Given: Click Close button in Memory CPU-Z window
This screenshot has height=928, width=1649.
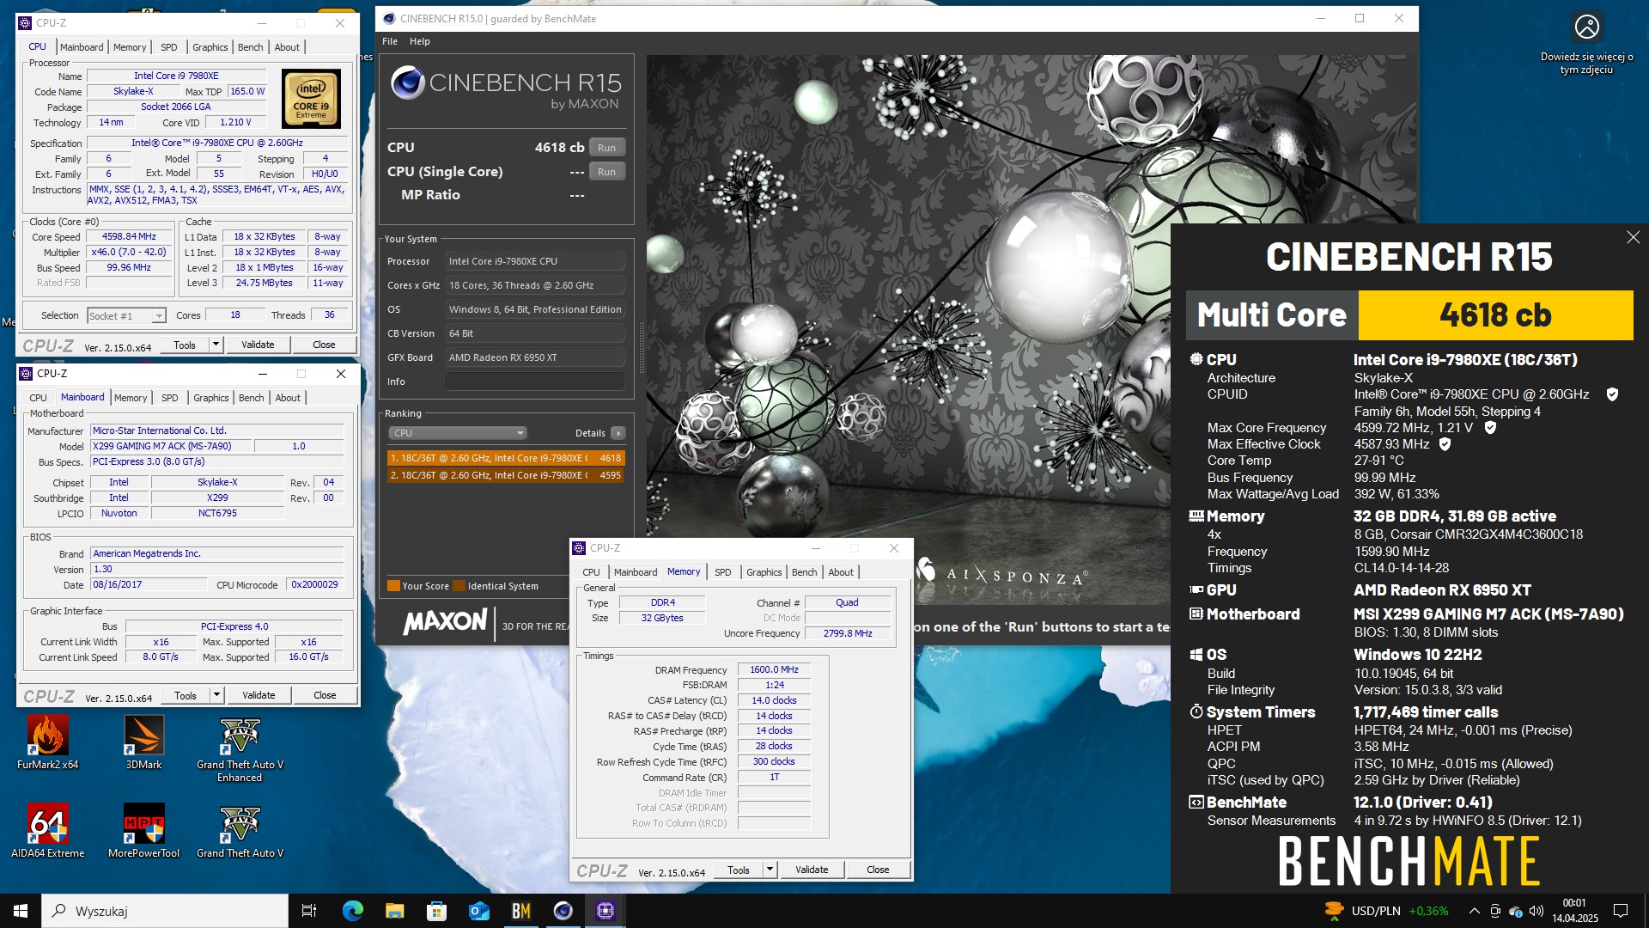Looking at the screenshot, I should pyautogui.click(x=878, y=870).
